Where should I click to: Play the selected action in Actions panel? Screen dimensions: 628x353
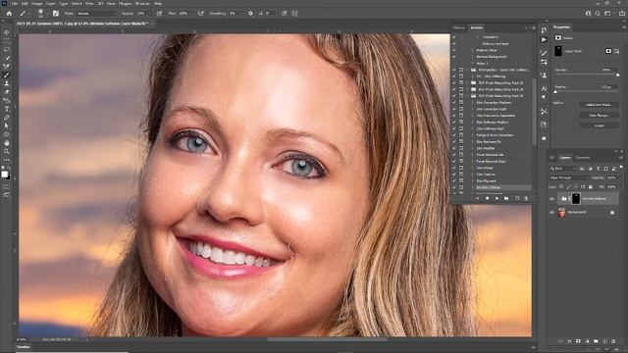497,198
